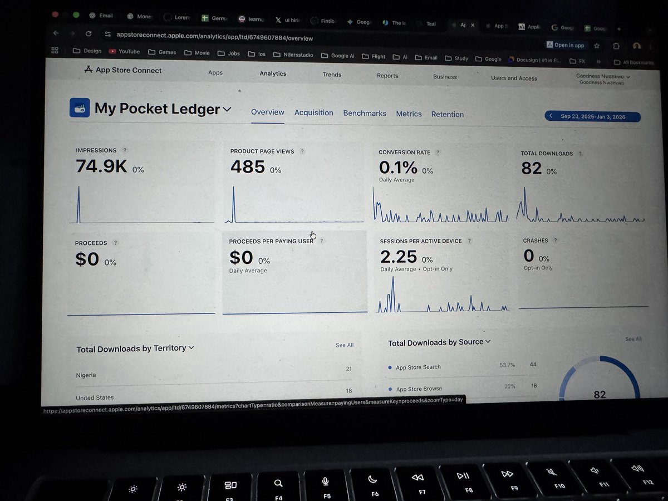The image size is (668, 501).
Task: Open Total Downloads by Territory dropdown
Action: 135,348
